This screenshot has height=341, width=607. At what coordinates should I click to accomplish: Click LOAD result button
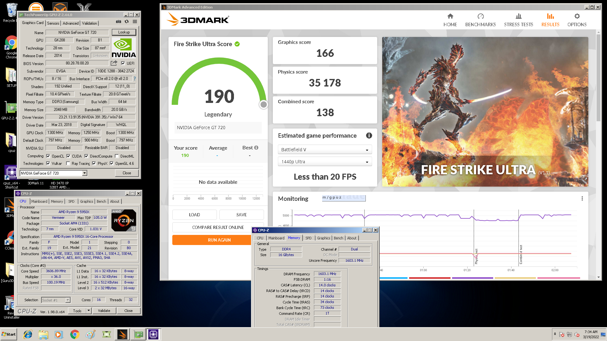point(194,215)
